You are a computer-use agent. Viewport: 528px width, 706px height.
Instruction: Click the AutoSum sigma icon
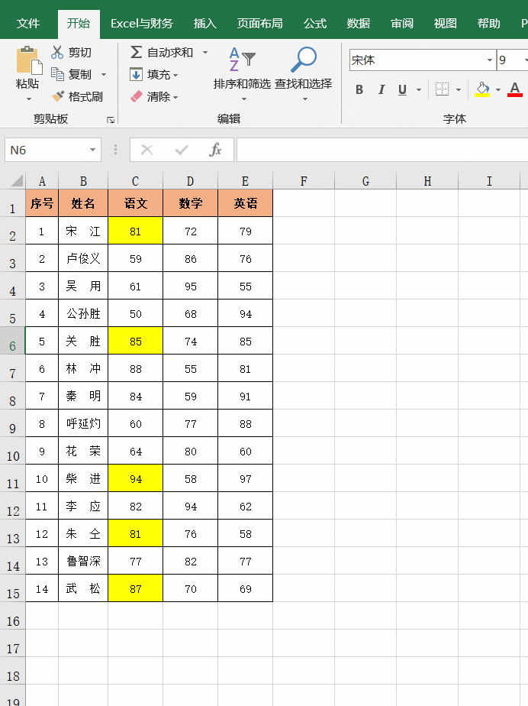[136, 52]
